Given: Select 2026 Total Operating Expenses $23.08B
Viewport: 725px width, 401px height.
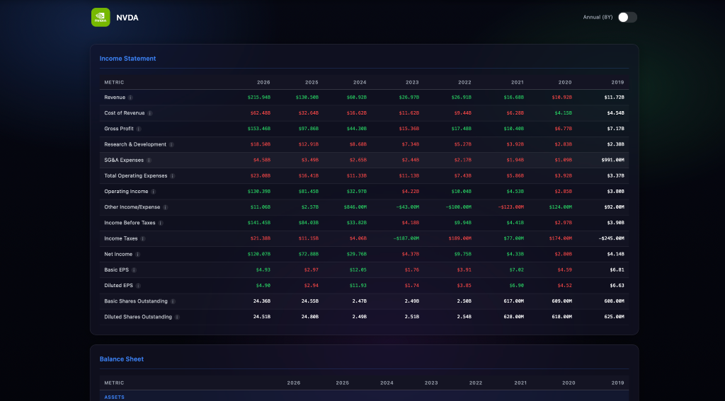Looking at the screenshot, I should coord(261,176).
